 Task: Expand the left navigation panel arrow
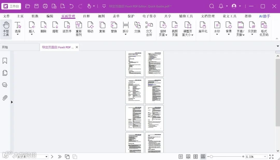[x=12, y=102]
